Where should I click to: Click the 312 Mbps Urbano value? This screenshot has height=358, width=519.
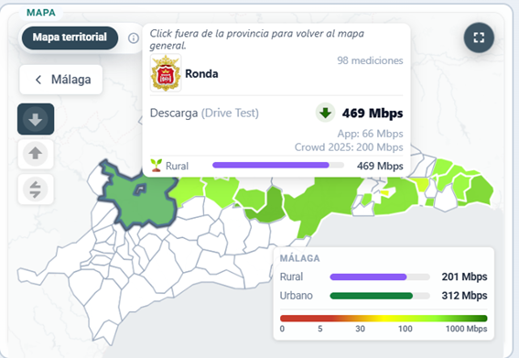464,296
